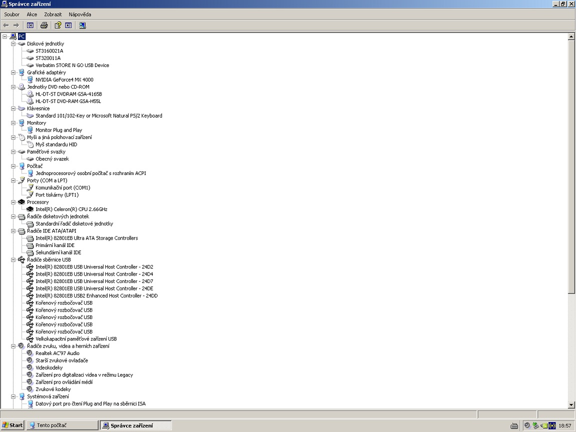This screenshot has width=576, height=432.
Task: Select Intel 82801EB Ultra ATA Storage Controllers
Action: (x=86, y=238)
